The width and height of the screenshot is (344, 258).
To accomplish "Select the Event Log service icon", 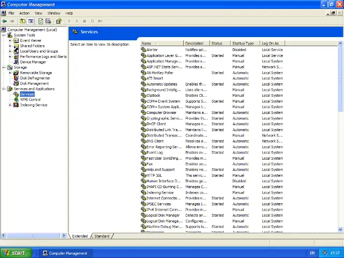I will (x=144, y=152).
